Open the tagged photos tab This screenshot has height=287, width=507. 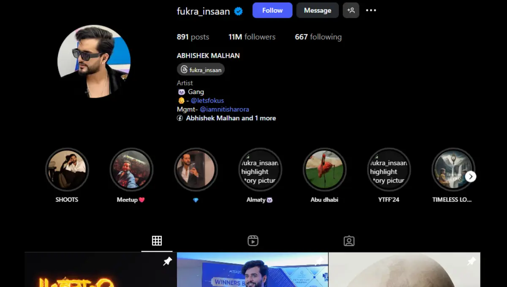(x=349, y=241)
